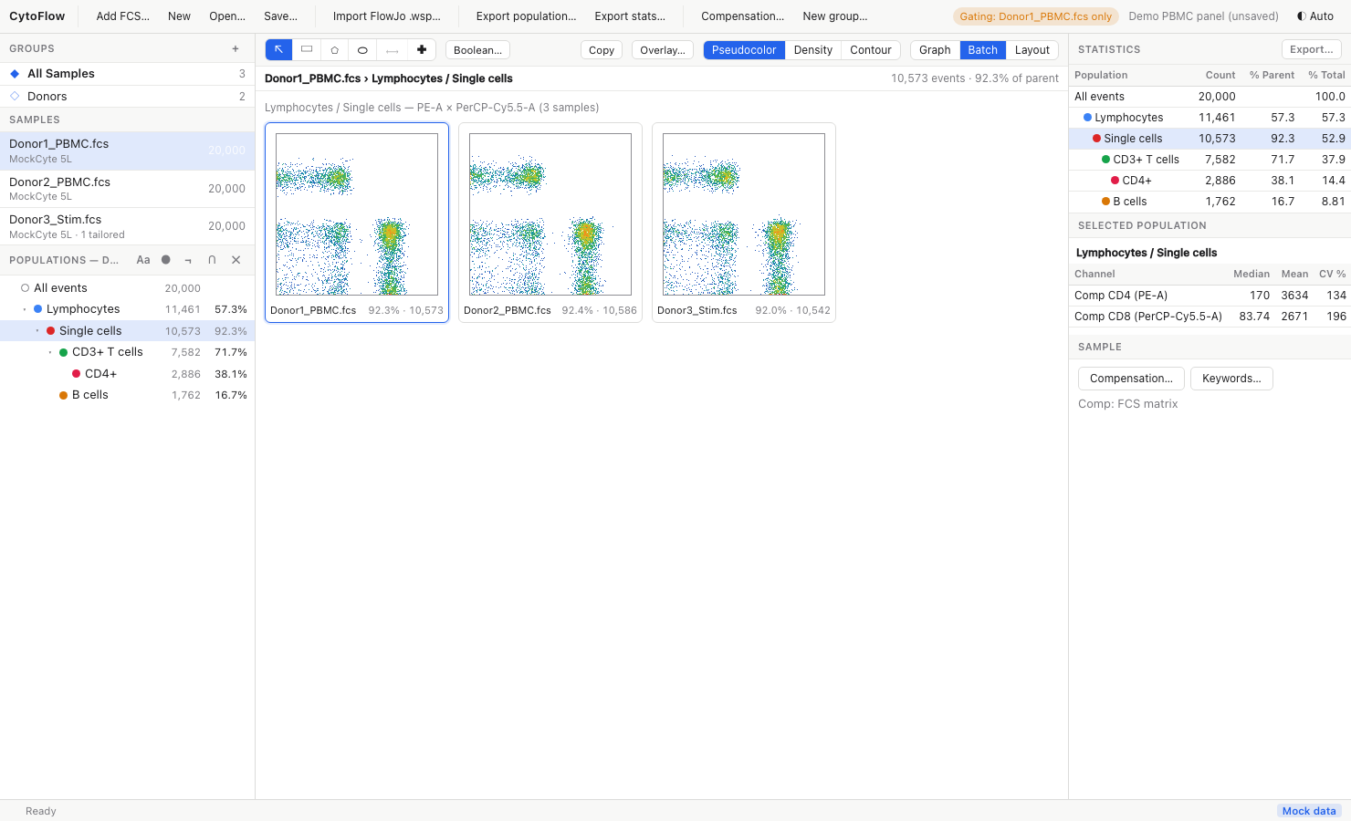Click the Aa rename population icon

[x=143, y=260]
